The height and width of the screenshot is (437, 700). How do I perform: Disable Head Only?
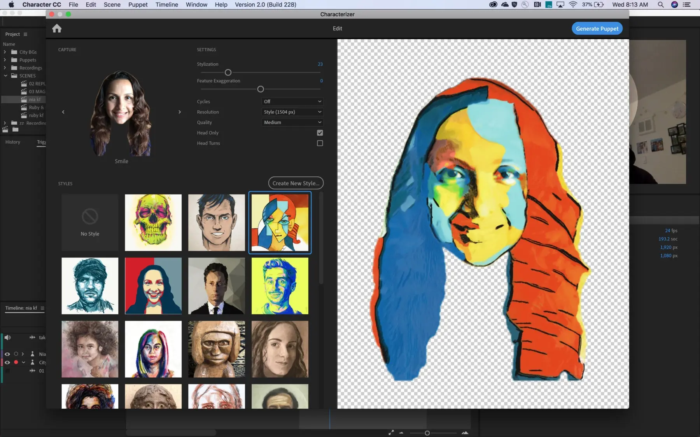pyautogui.click(x=320, y=132)
